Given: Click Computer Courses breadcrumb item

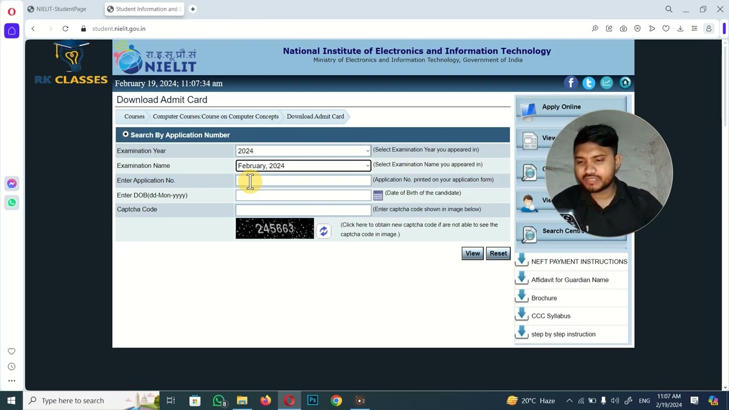Looking at the screenshot, I should 215,116.
